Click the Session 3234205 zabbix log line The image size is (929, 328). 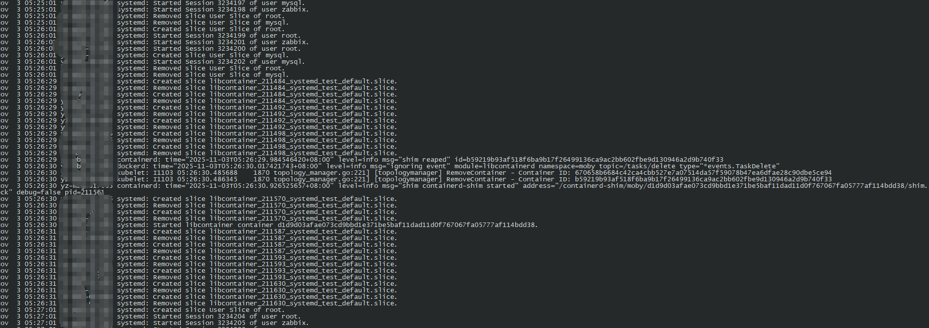(x=213, y=323)
